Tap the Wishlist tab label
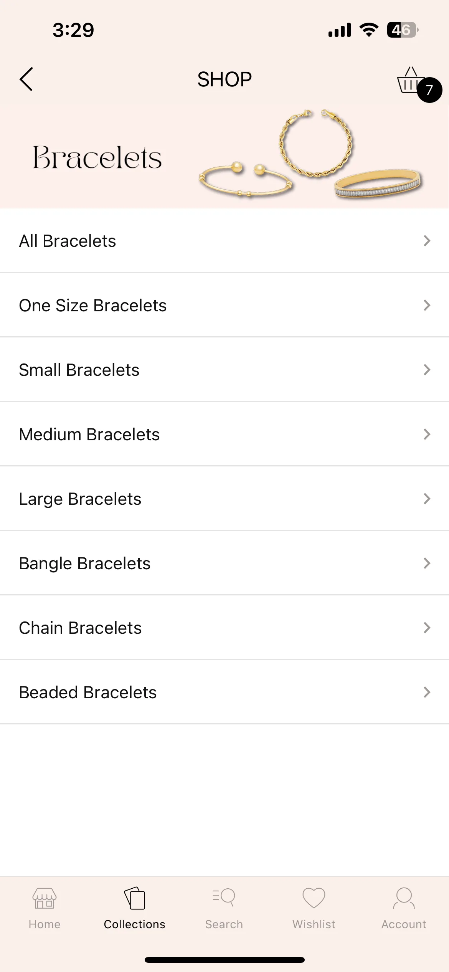 pyautogui.click(x=314, y=924)
